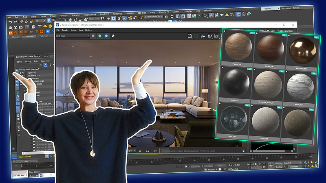Open the All selection filter dropdown
Viewport: 326px width, 183px height.
pyautogui.click(x=40, y=21)
